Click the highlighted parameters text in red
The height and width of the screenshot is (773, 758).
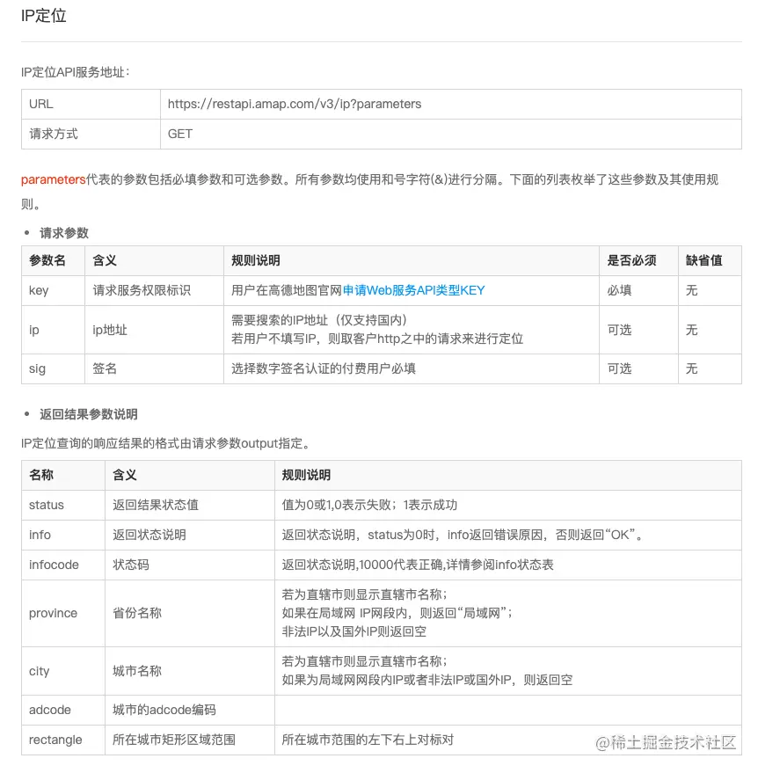51,180
